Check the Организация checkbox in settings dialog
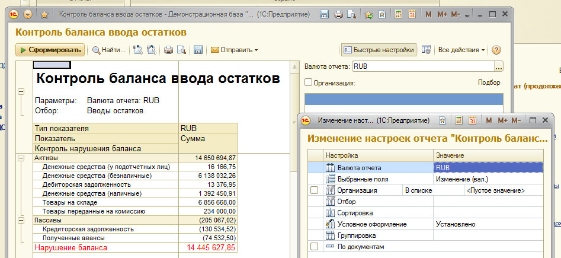 click(x=314, y=190)
